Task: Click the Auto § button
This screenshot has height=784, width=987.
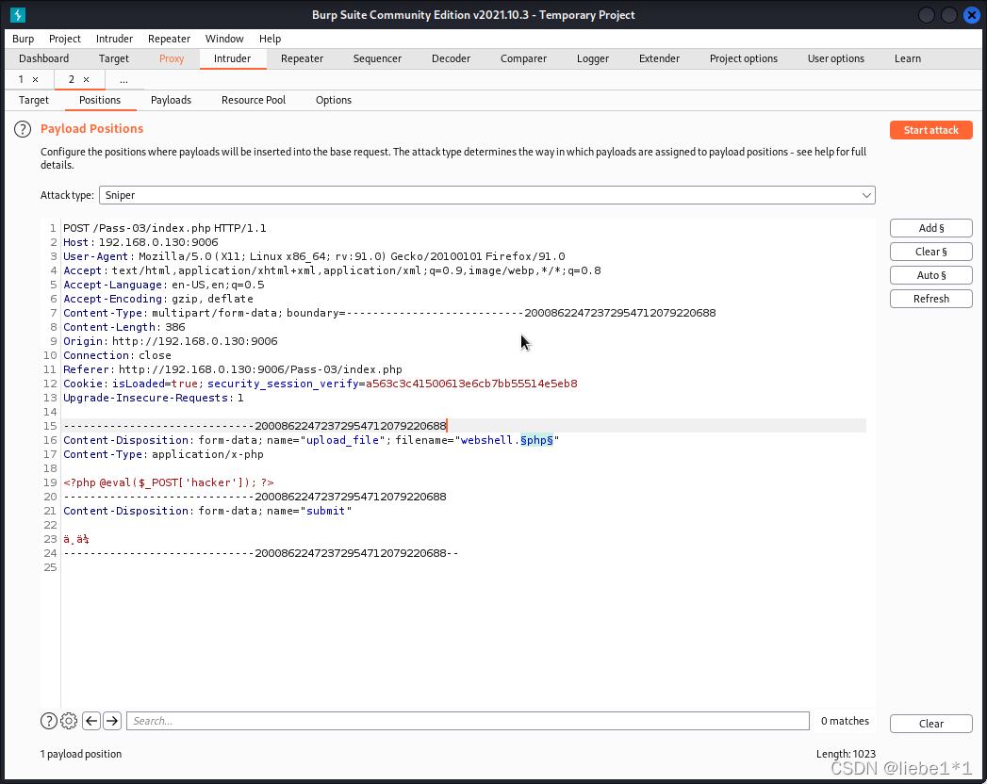Action: 931,275
